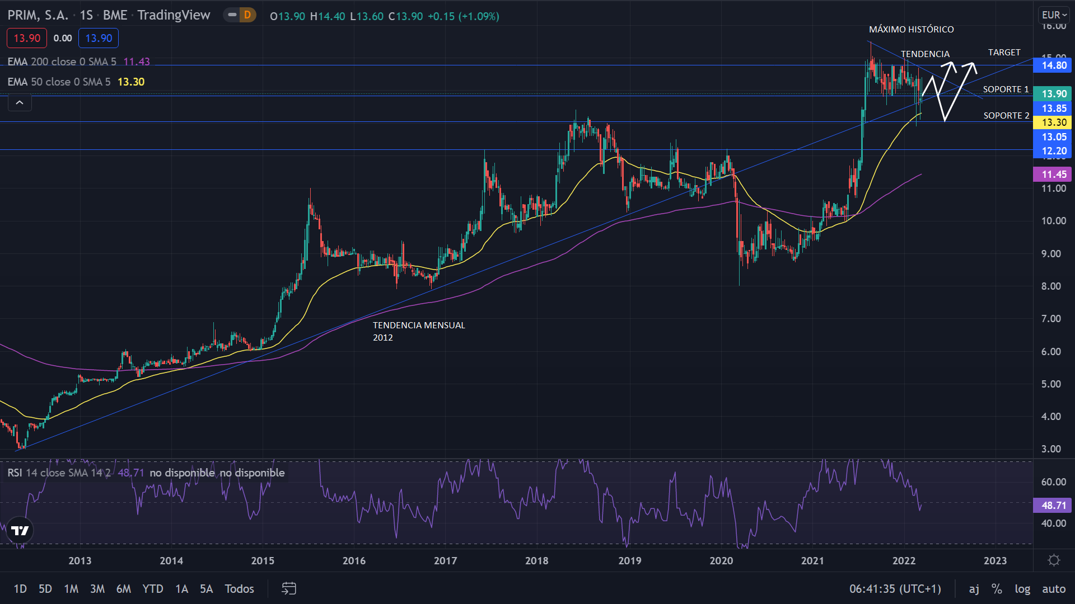
Task: Select the TENDENCIA MENSUAL 2012 annotation
Action: [419, 331]
